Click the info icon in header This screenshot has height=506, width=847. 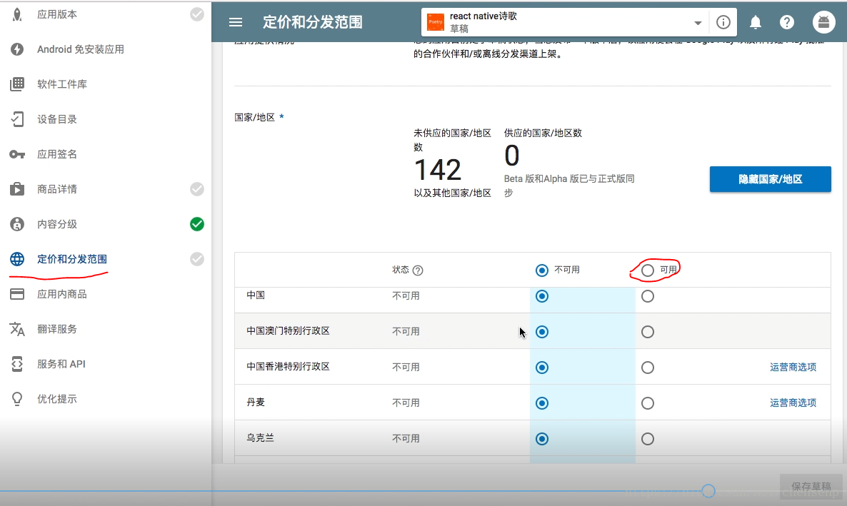coord(723,22)
